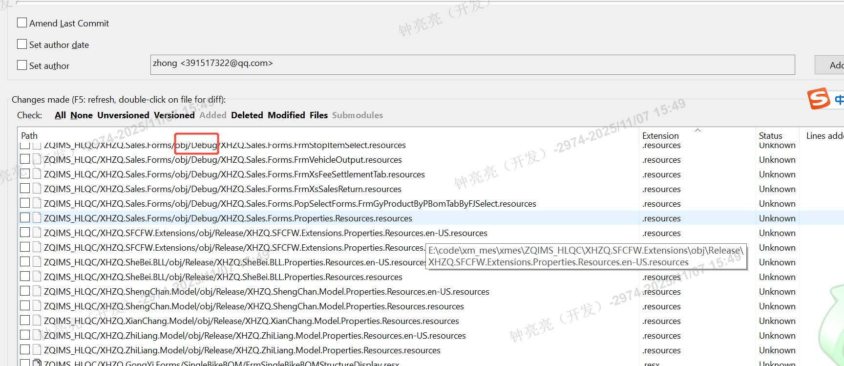Check the SFCFW.Extensions en-US.resources file checkbox
This screenshot has width=844, height=366.
tap(25, 233)
